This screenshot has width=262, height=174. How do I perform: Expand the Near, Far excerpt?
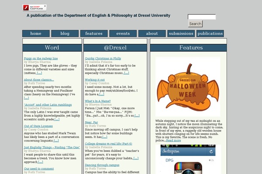click(105, 137)
